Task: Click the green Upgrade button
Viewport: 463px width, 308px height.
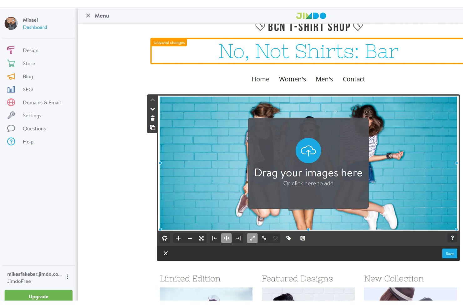Action: click(38, 296)
